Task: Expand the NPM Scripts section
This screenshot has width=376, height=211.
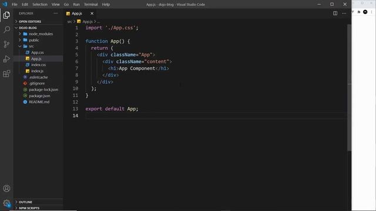Action: [38, 208]
